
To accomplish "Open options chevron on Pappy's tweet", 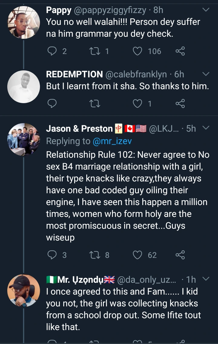I will (x=206, y=10).
